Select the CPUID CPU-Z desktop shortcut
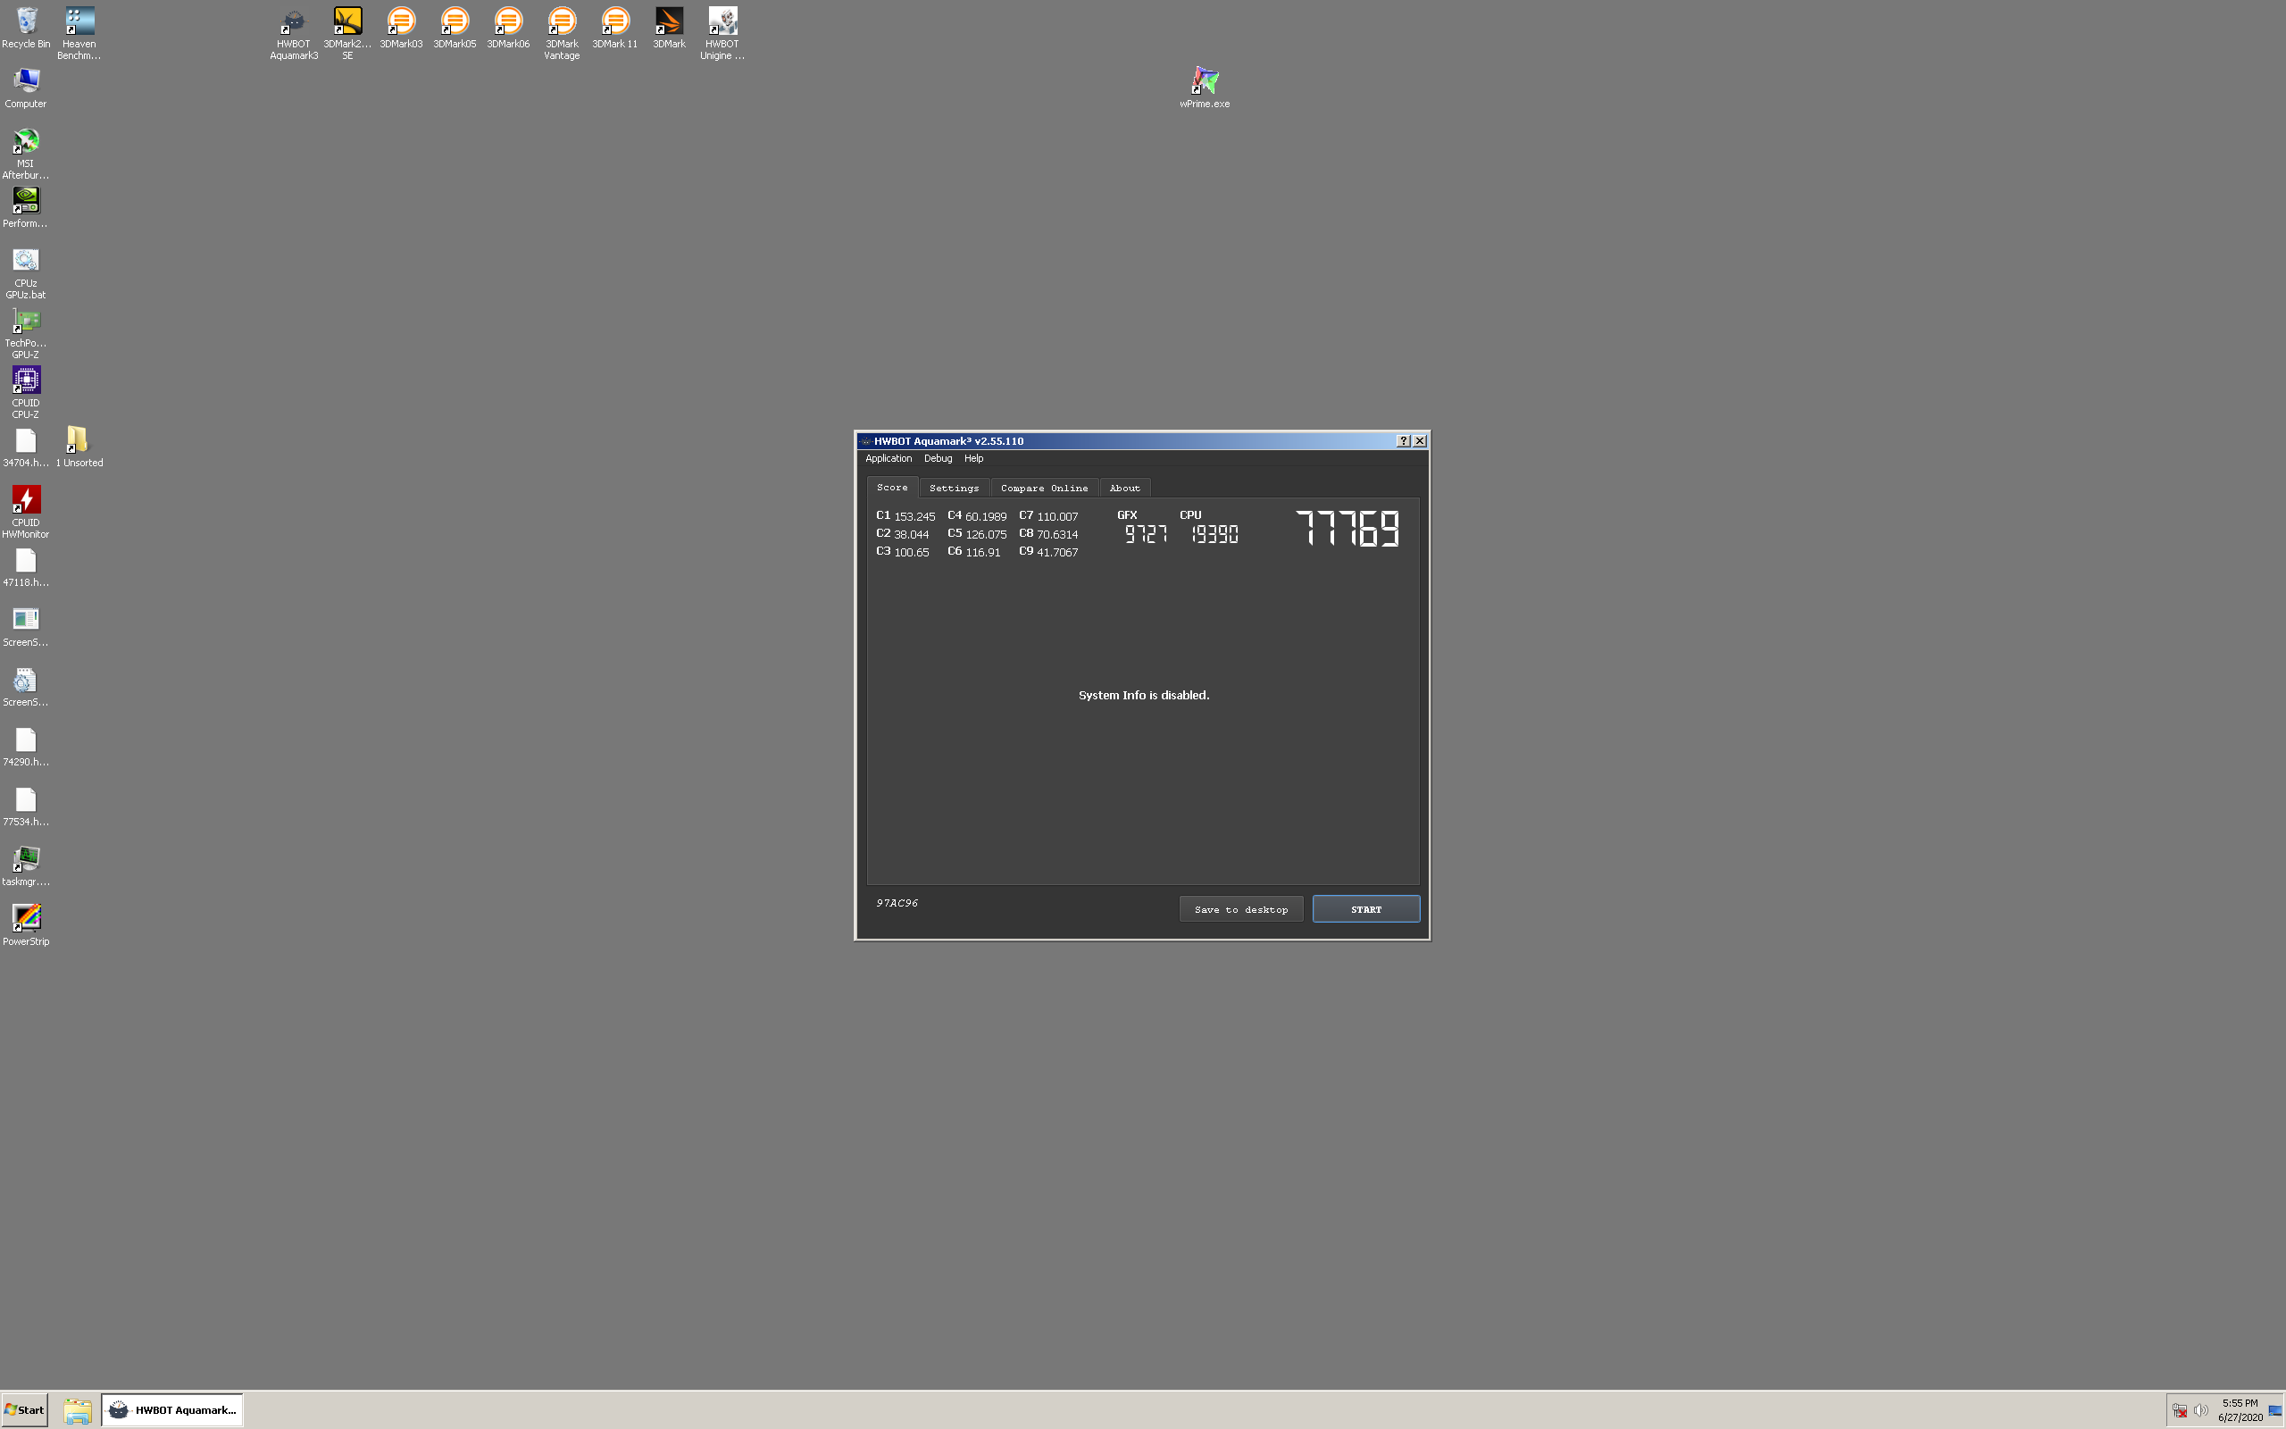The width and height of the screenshot is (2286, 1429). pyautogui.click(x=26, y=392)
